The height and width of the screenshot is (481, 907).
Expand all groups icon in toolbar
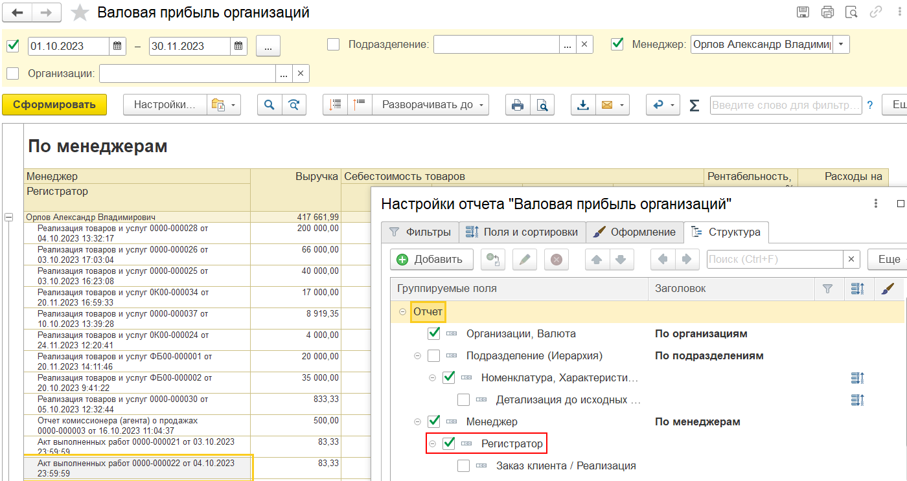pos(360,105)
